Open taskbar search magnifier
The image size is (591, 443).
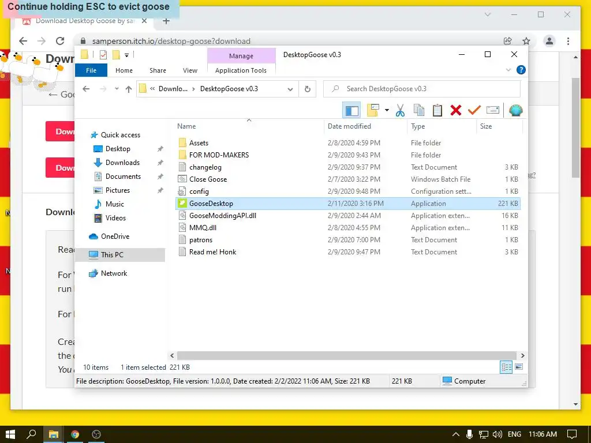click(31, 434)
